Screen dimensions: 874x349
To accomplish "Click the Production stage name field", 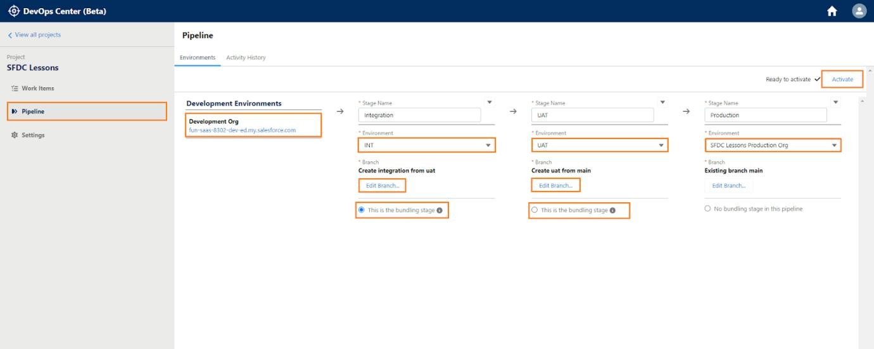I will click(x=766, y=115).
